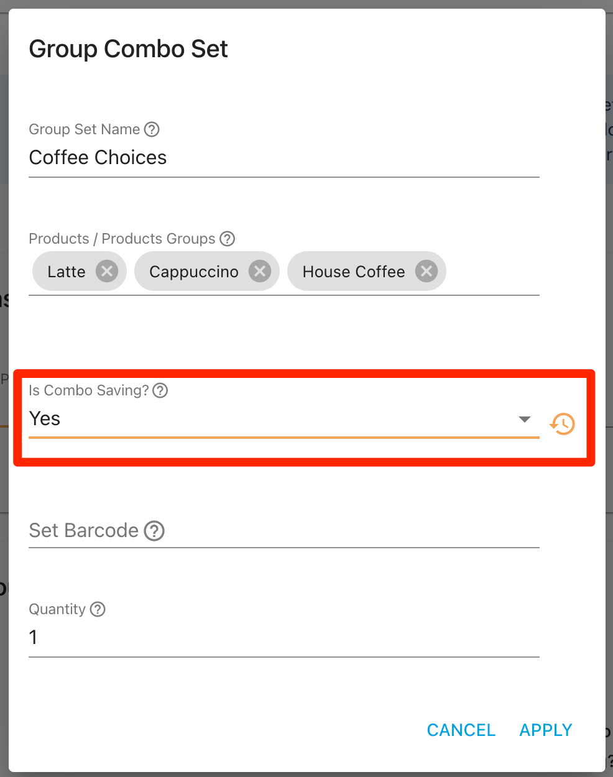Click the Group Set Name help icon

click(152, 129)
